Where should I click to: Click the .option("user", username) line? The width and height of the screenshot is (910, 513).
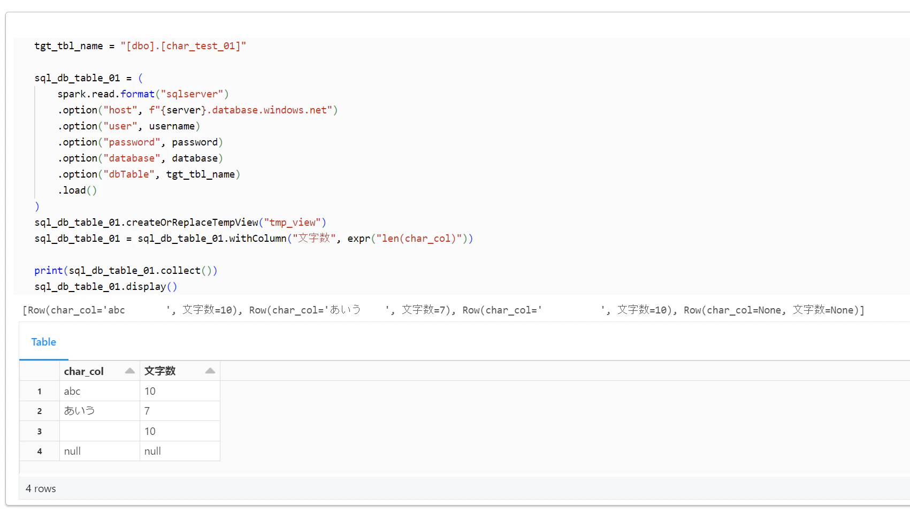click(x=128, y=126)
